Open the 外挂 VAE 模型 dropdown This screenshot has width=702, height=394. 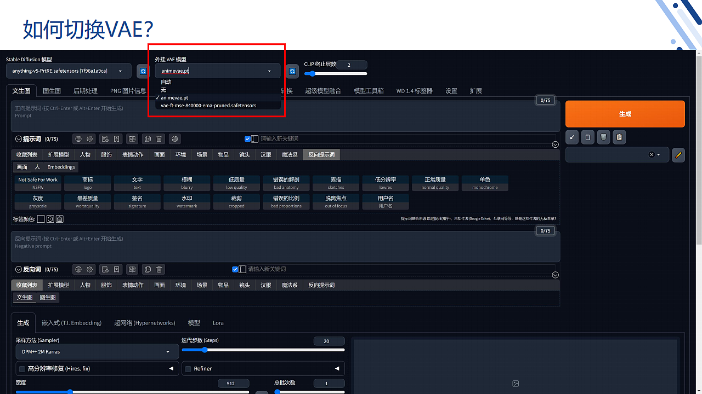click(217, 71)
